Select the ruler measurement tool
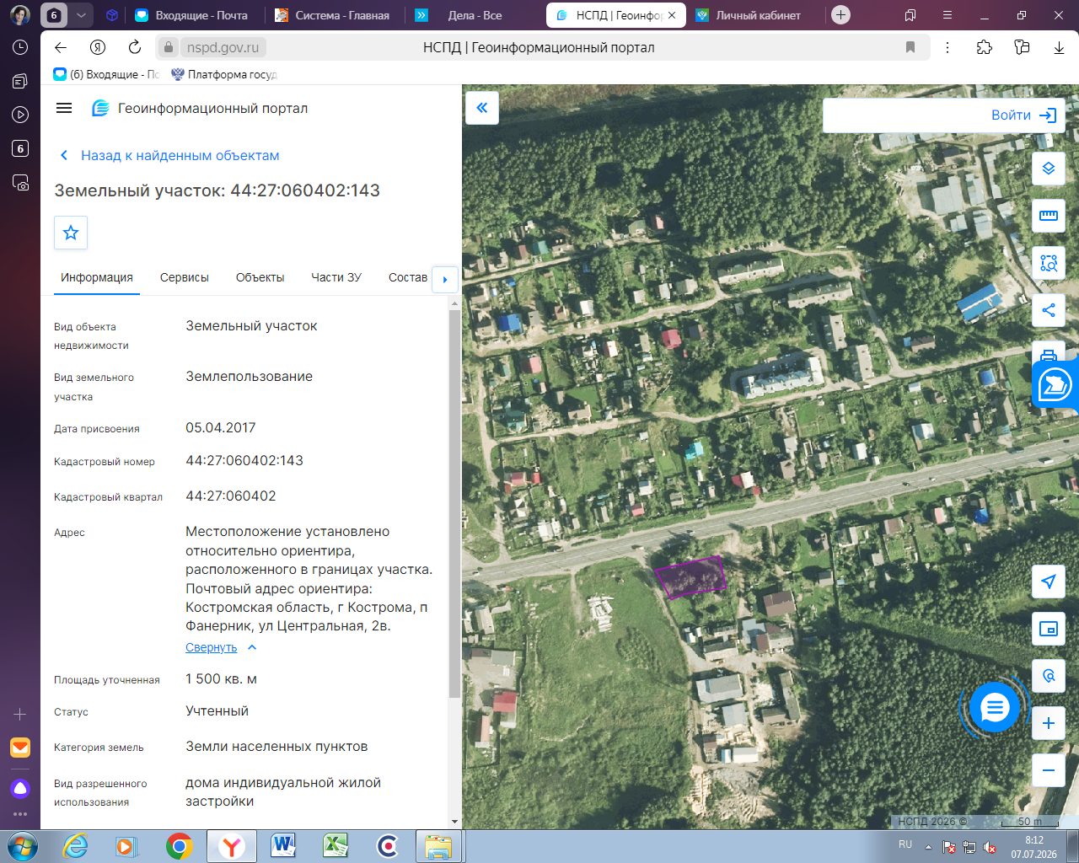Viewport: 1079px width, 863px height. 1049,216
